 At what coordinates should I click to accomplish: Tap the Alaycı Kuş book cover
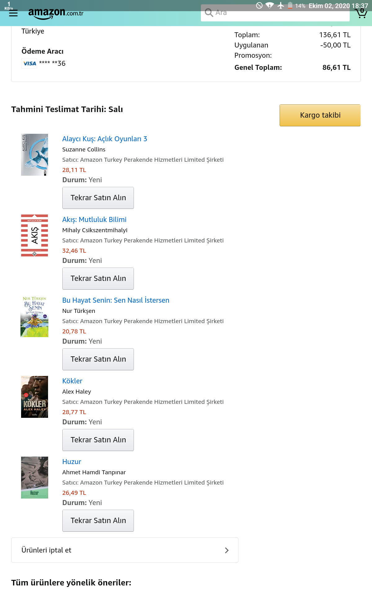(x=34, y=155)
